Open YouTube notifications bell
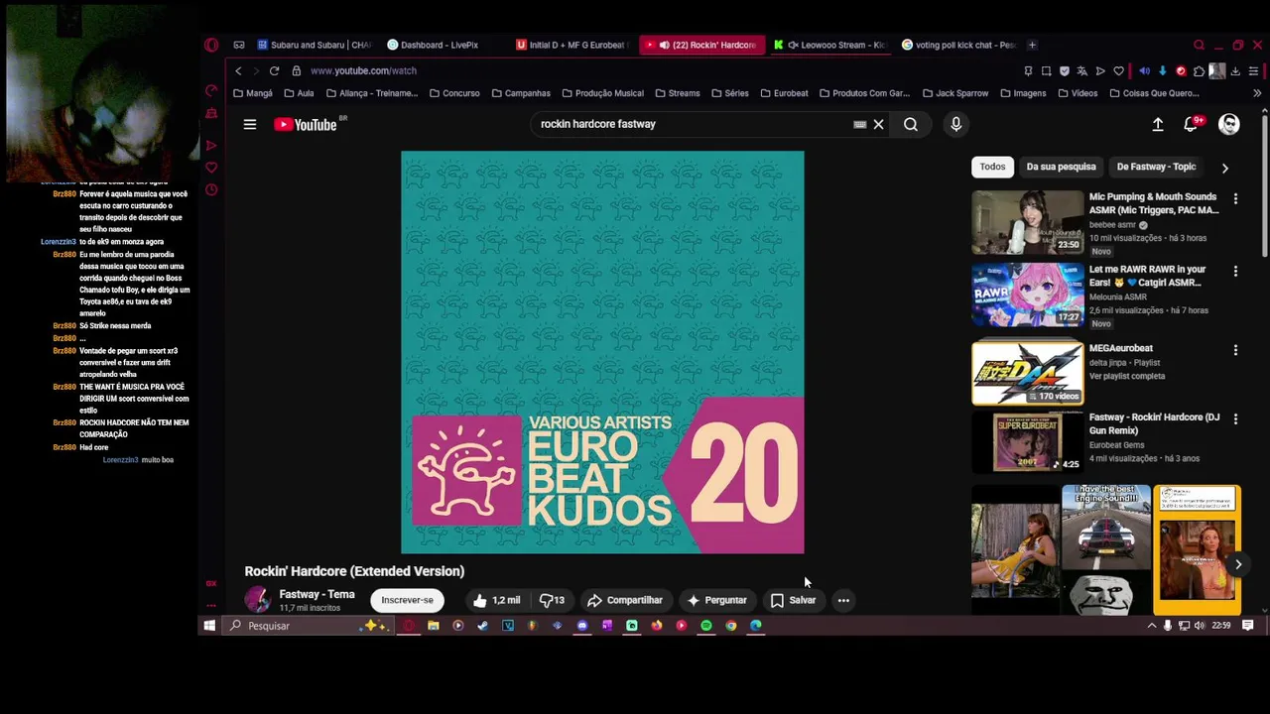 click(x=1192, y=124)
